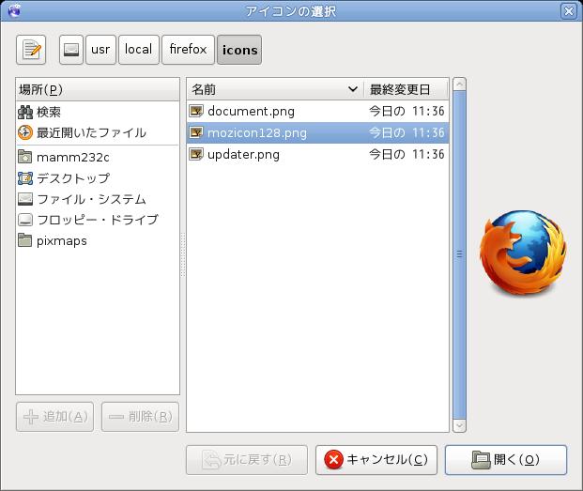Image resolution: width=583 pixels, height=491 pixels.
Task: Click the ファイル・システム drive icon
Action: [25, 199]
